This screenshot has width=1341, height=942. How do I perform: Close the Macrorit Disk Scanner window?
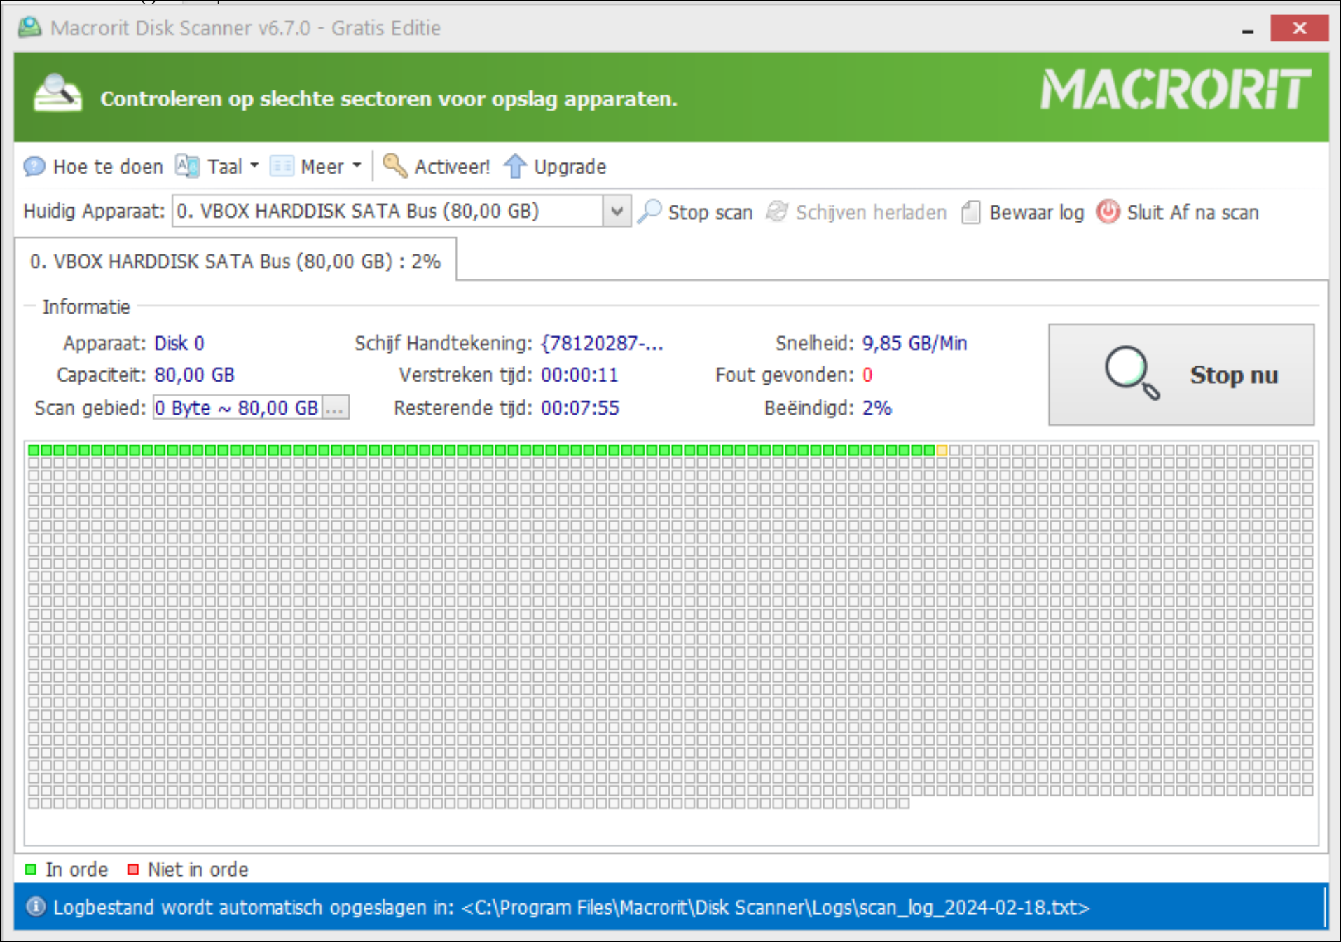(x=1299, y=28)
